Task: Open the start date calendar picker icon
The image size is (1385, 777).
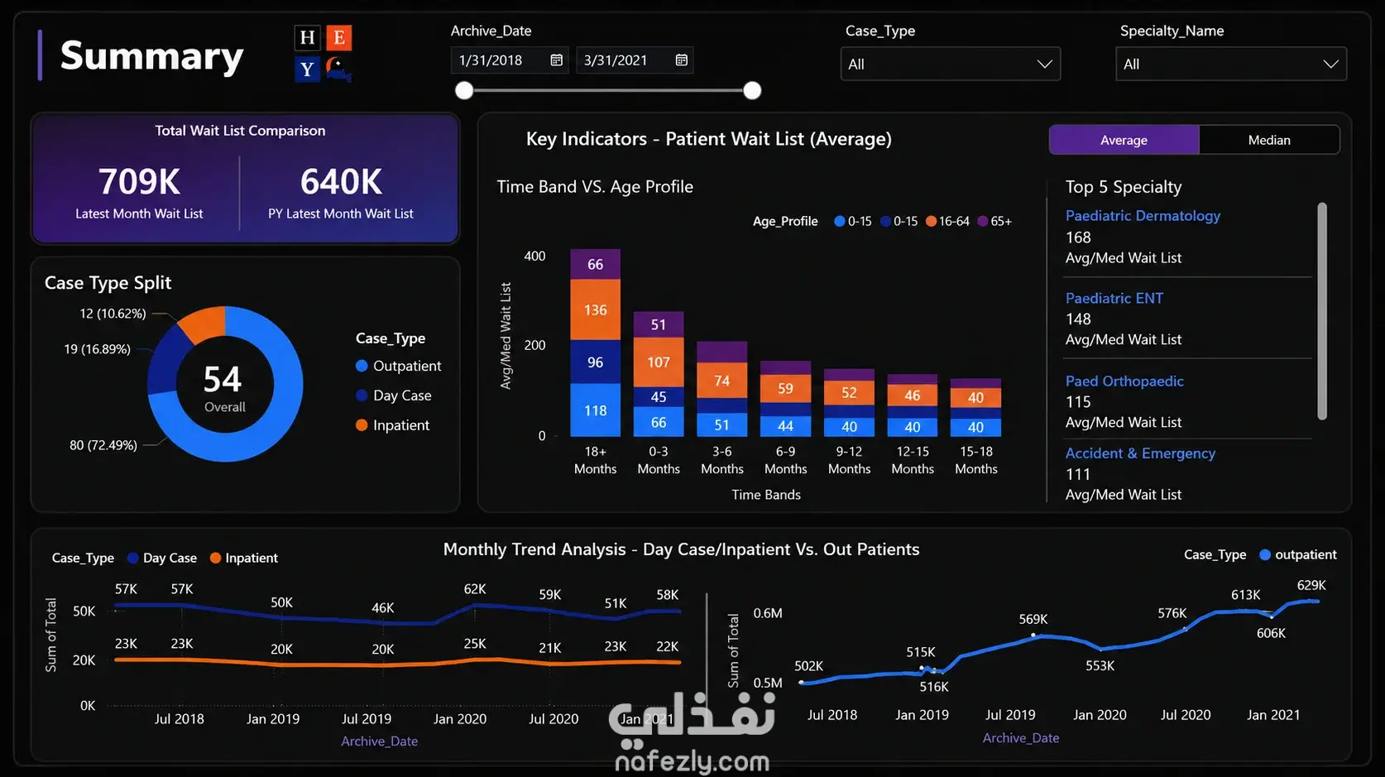Action: click(556, 60)
